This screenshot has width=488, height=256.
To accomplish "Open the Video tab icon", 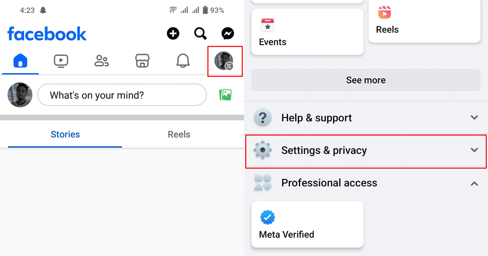I will (x=61, y=61).
